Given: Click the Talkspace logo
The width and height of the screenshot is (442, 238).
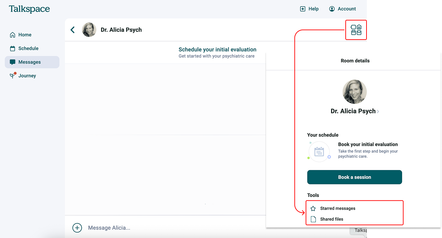Looking at the screenshot, I should (29, 9).
